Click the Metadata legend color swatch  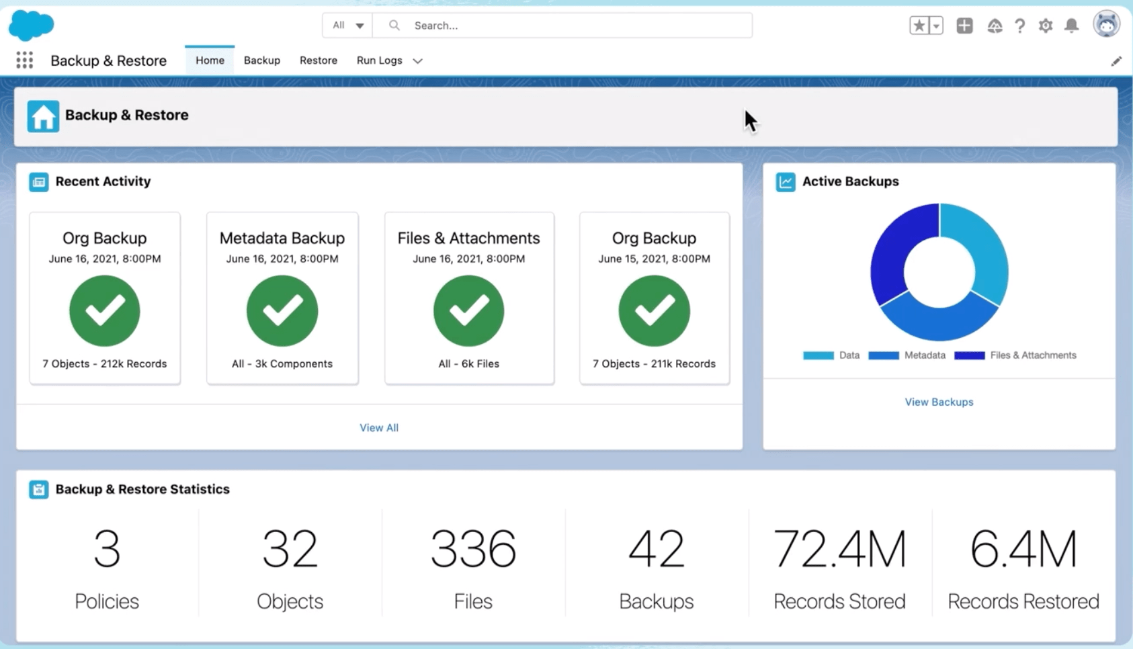click(884, 355)
